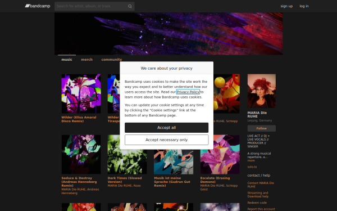Open the log in link
The height and width of the screenshot is (211, 337).
click(304, 6)
